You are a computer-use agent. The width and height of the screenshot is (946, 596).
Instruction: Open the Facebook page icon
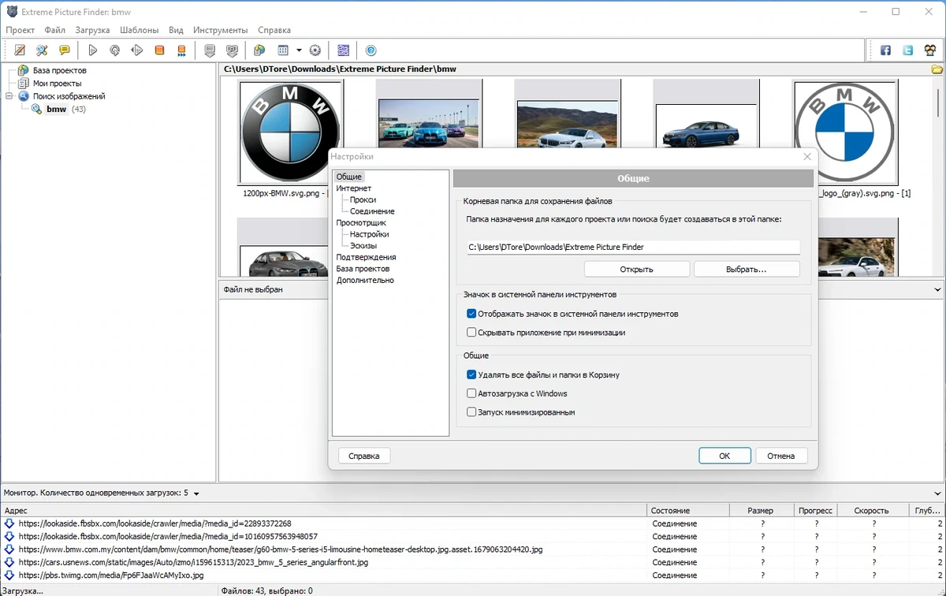coord(885,50)
